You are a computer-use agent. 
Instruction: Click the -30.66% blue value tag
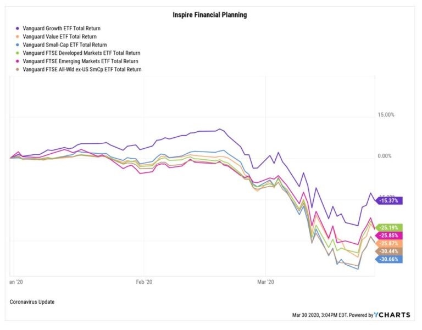[390, 259]
